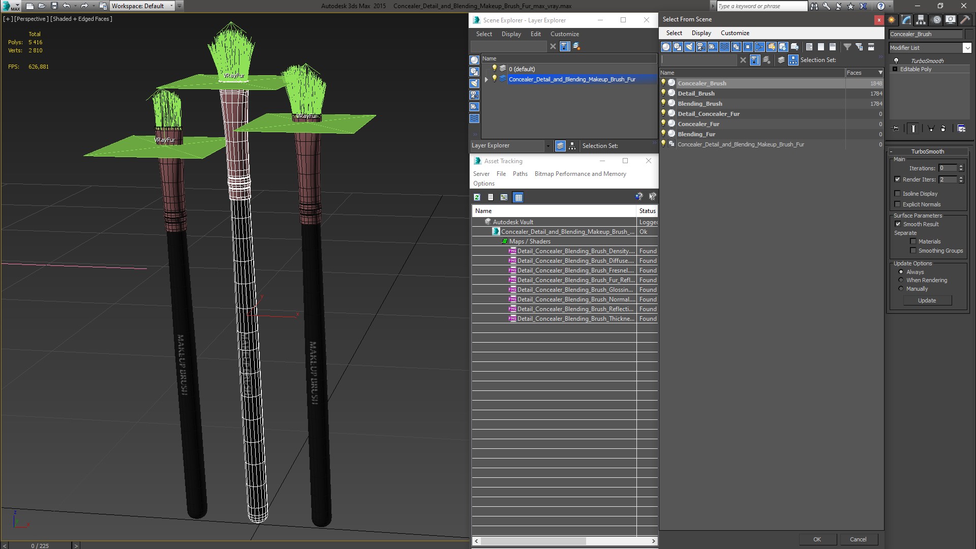This screenshot has width=976, height=549.
Task: Open the Hierarchy command panel tab
Action: [x=921, y=20]
